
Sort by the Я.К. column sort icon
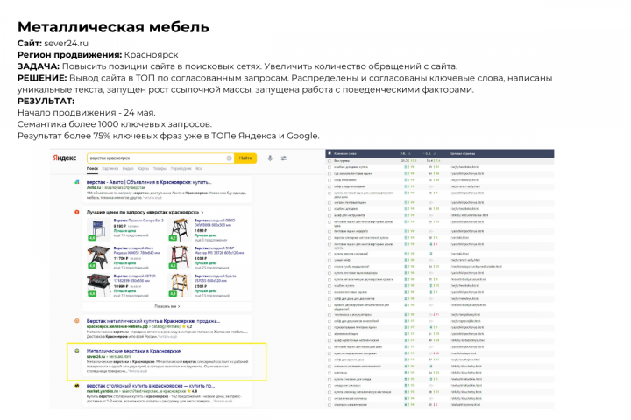pyautogui.click(x=409, y=153)
